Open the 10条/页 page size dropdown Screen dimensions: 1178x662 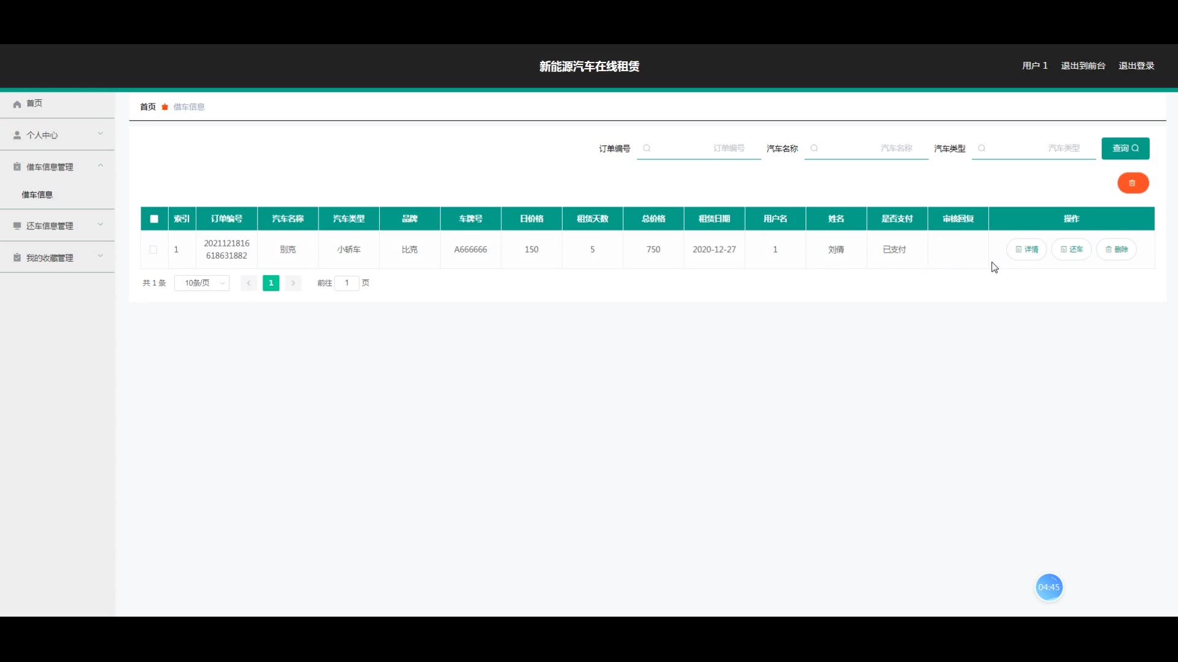[x=202, y=283]
